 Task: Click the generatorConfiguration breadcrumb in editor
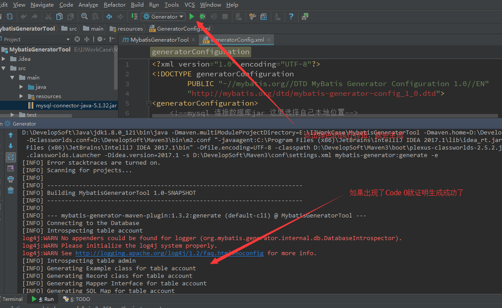point(201,52)
